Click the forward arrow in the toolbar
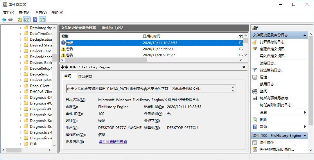The image size is (314, 160). (x=11, y=19)
